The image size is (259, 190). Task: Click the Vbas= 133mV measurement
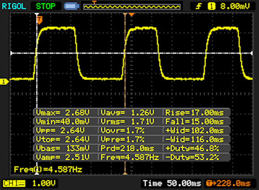tap(63, 148)
